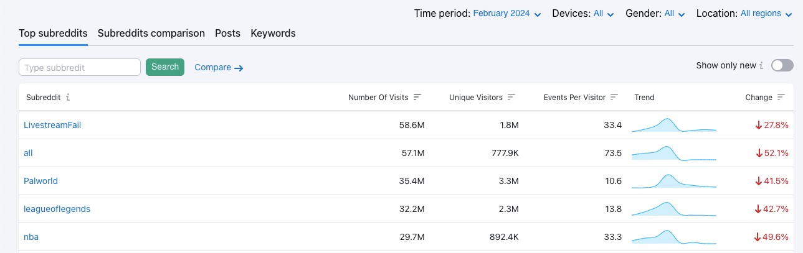Click info icon next to Subreddit header
Image resolution: width=803 pixels, height=253 pixels.
pos(68,97)
